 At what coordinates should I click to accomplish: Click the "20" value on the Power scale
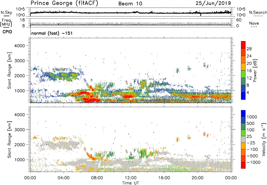click(249, 63)
